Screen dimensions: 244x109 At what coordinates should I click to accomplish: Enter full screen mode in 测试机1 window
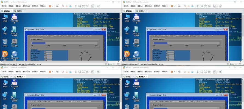[x=83, y=6]
